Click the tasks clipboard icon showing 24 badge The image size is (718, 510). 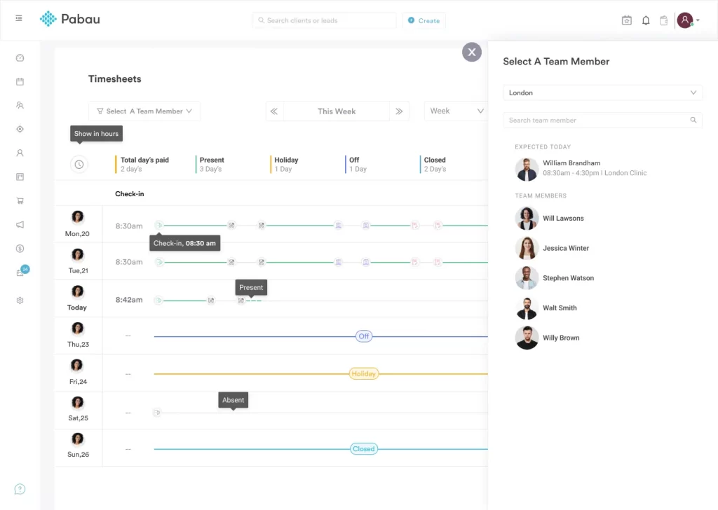[x=20, y=272]
